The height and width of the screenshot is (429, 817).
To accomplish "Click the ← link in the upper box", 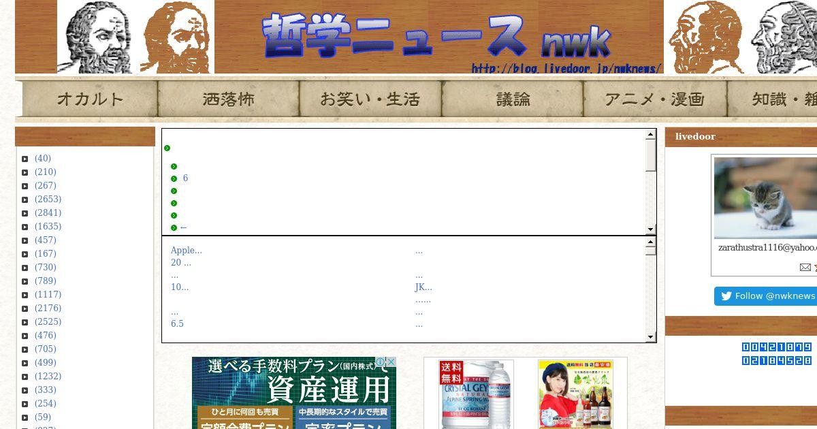I will pyautogui.click(x=184, y=228).
